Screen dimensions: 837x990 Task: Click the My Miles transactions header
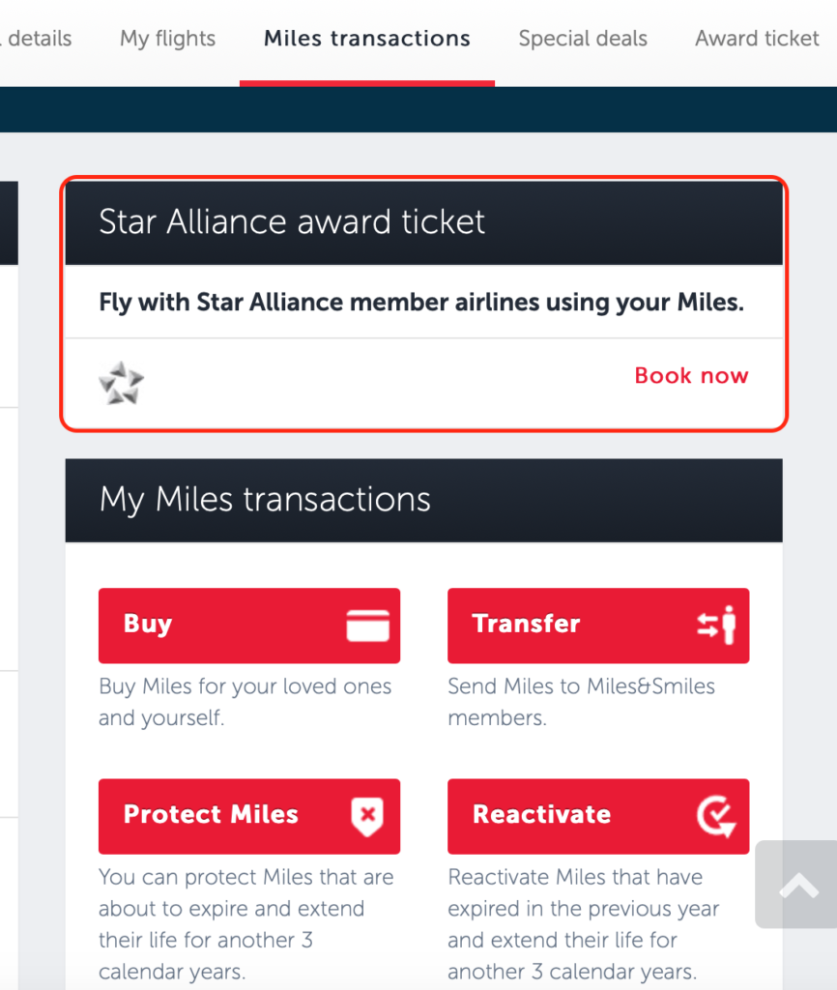(423, 500)
